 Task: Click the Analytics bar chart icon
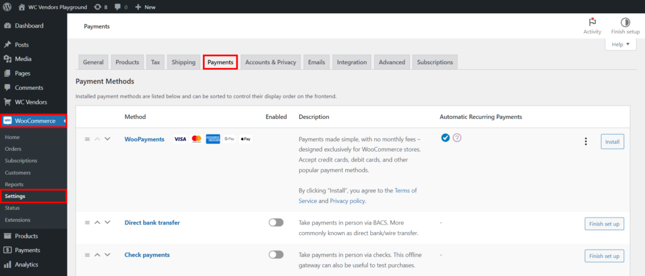pyautogui.click(x=8, y=265)
